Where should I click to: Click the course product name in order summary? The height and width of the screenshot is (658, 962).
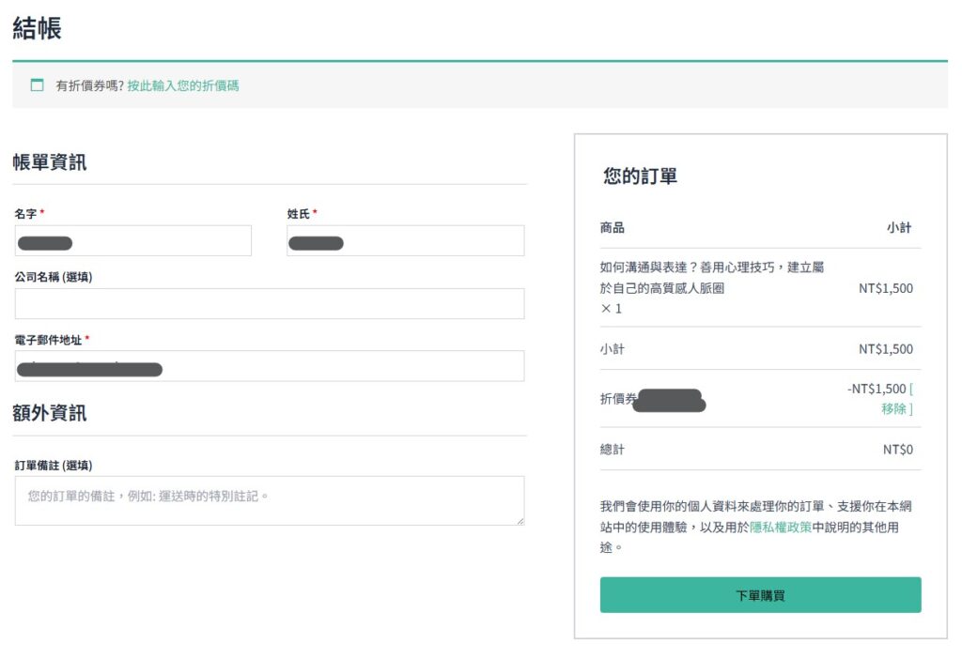click(711, 278)
